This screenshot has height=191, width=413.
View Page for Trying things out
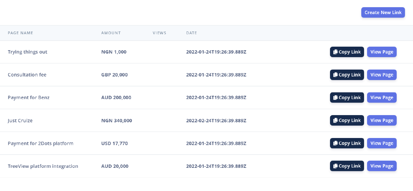tap(381, 52)
